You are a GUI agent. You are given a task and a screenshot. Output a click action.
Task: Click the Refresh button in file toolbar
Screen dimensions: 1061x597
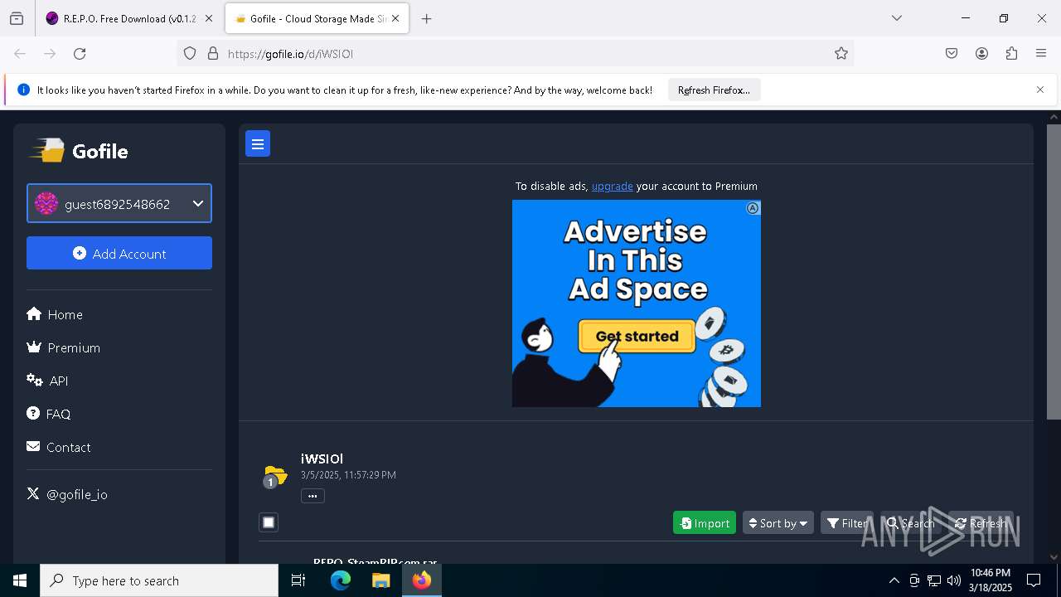[981, 522]
